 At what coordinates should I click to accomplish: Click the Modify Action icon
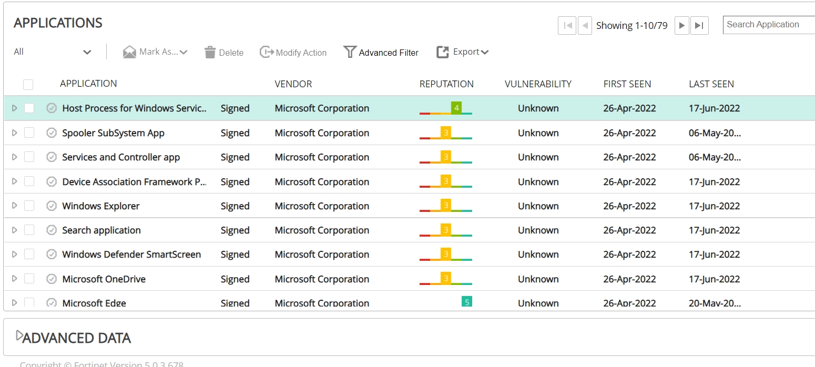pyautogui.click(x=267, y=52)
